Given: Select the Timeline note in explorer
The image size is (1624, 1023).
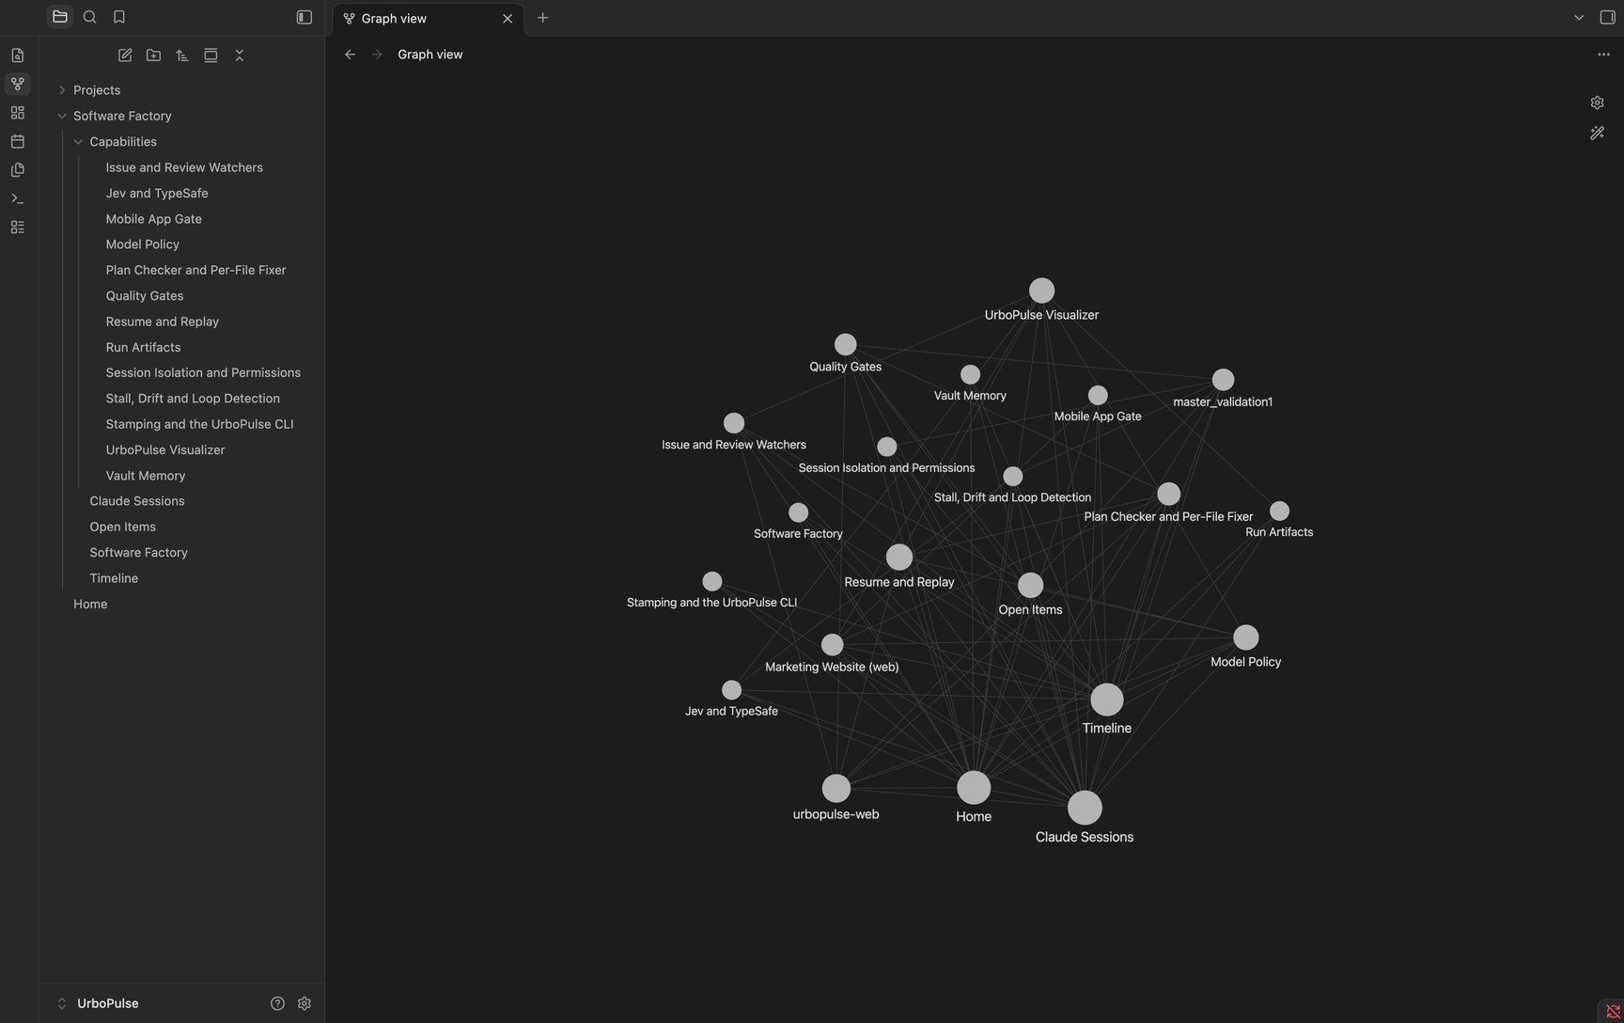Looking at the screenshot, I should (114, 578).
